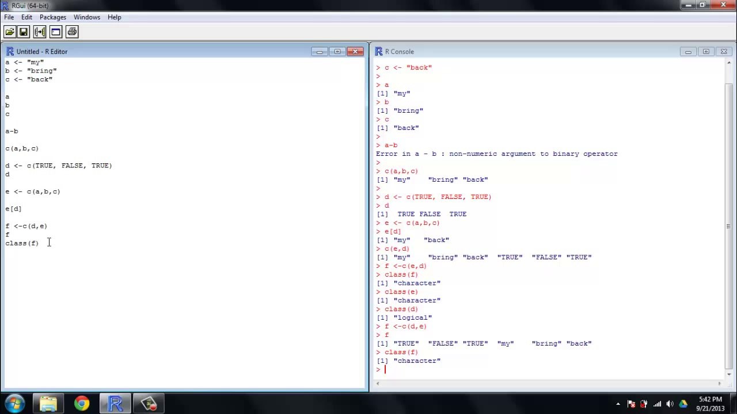This screenshot has width=737, height=414.
Task: Click the Google Drive tray icon
Action: point(683,404)
